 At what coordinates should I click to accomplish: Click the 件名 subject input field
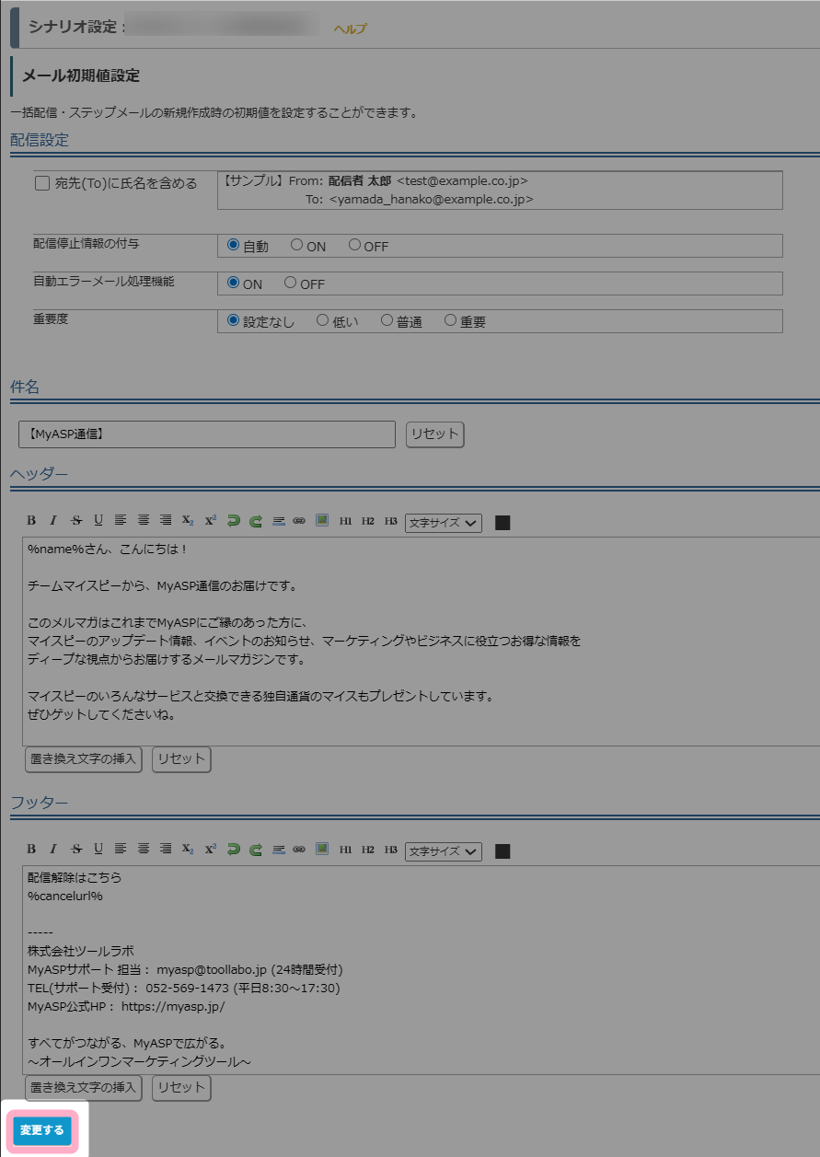207,434
